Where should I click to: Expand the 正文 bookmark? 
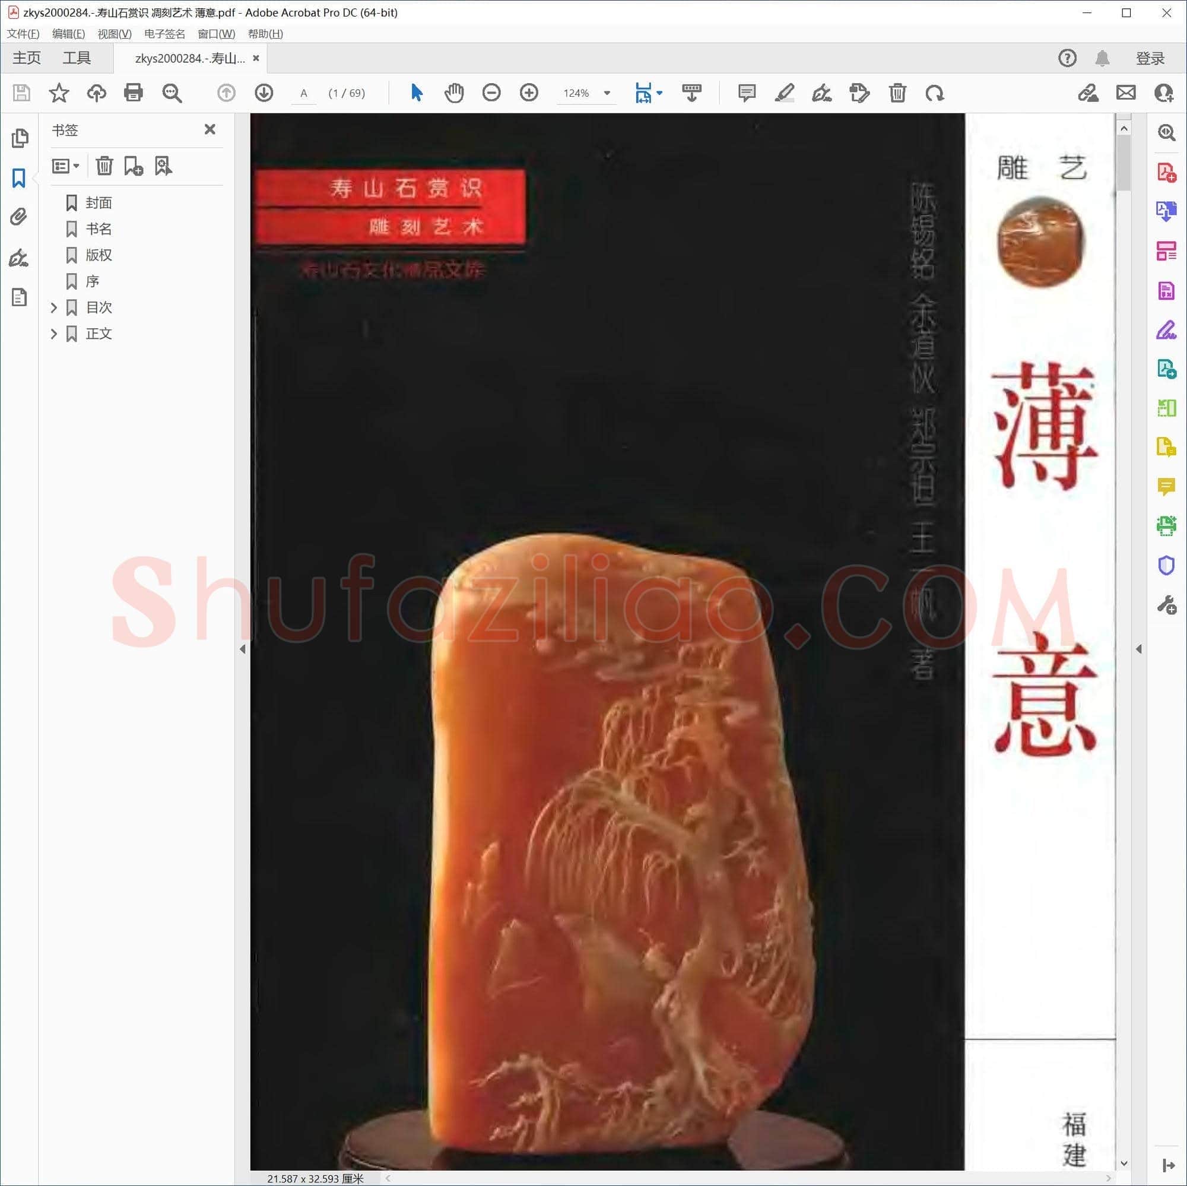click(x=53, y=334)
